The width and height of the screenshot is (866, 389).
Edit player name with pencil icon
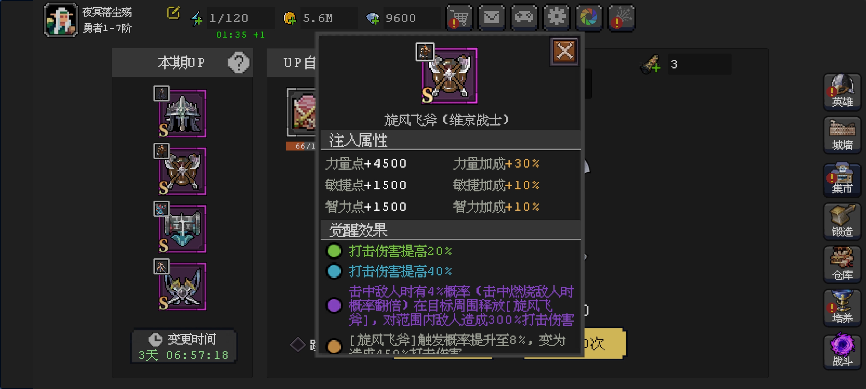pyautogui.click(x=173, y=13)
